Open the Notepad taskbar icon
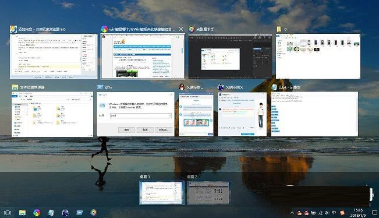 click(51, 213)
